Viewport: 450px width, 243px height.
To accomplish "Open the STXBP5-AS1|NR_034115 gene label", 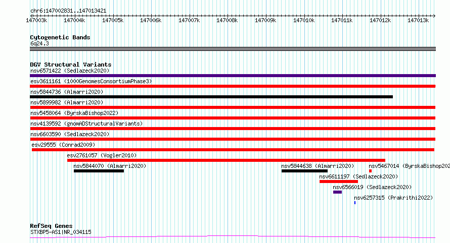I will pyautogui.click(x=61, y=232).
